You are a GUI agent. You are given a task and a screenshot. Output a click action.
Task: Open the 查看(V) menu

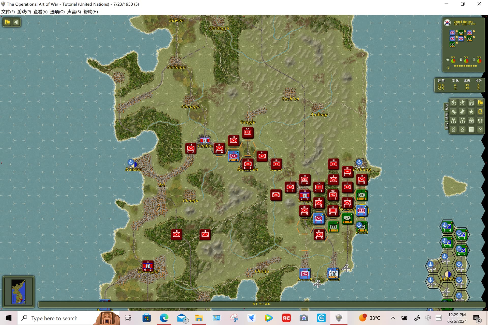[x=40, y=12]
